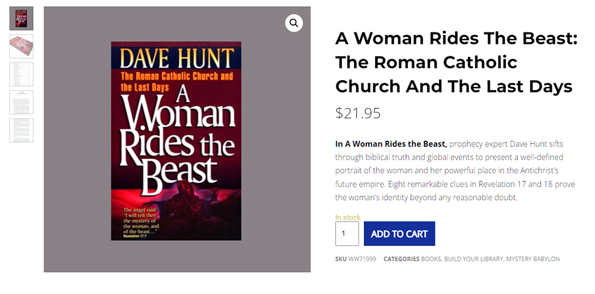The image size is (595, 294).
Task: Click the In stock status text
Action: pyautogui.click(x=348, y=217)
